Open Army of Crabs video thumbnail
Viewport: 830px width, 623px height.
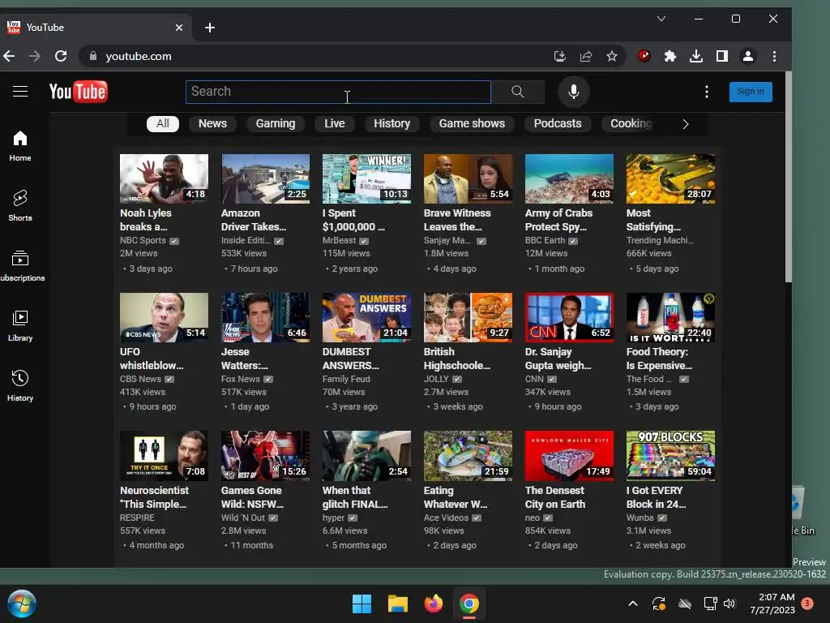(569, 179)
